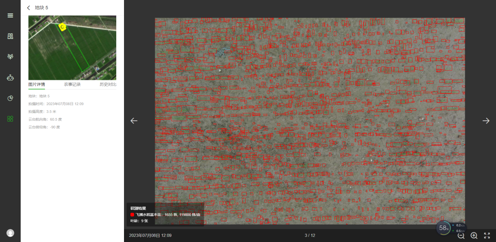Open the robot device icon in sidebar
Screen dimensions: 496x242
pos(10,78)
